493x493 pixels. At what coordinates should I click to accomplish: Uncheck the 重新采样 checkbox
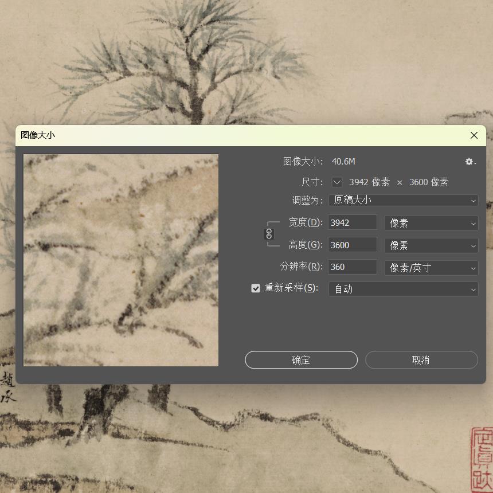tap(256, 288)
